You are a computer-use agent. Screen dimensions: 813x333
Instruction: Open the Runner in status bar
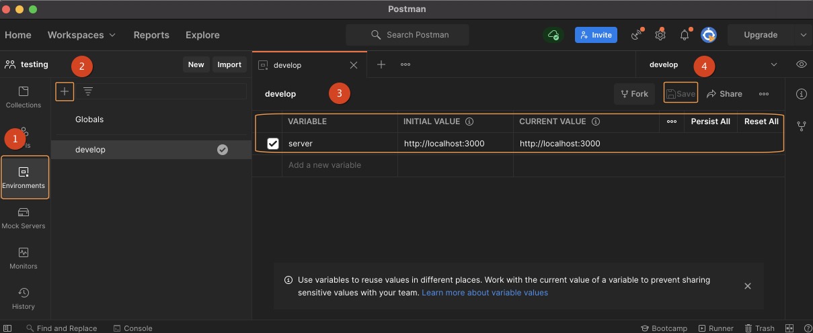coord(716,328)
